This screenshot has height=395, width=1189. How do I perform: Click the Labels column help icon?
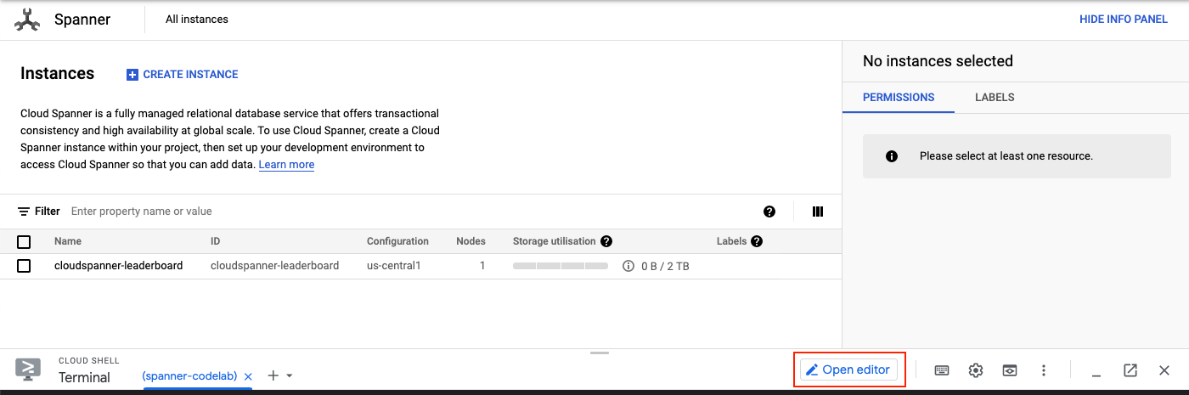pyautogui.click(x=757, y=241)
